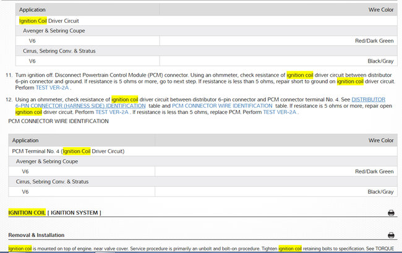
Task: Open TEST VER-2A link in step 11
Action: click(x=53, y=88)
